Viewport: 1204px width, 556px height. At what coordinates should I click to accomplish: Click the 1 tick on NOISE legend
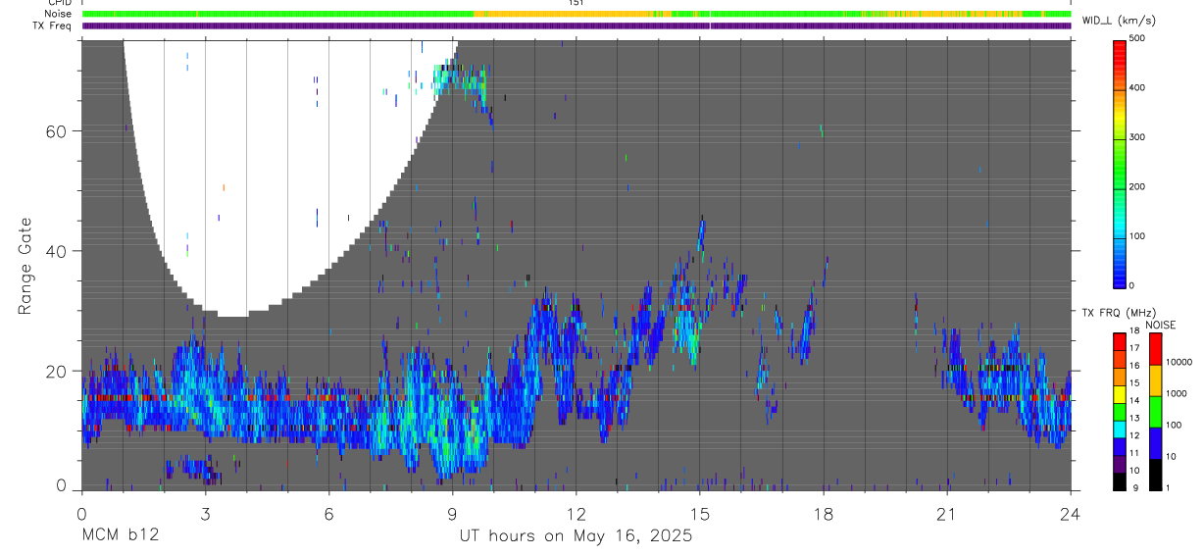click(1168, 487)
